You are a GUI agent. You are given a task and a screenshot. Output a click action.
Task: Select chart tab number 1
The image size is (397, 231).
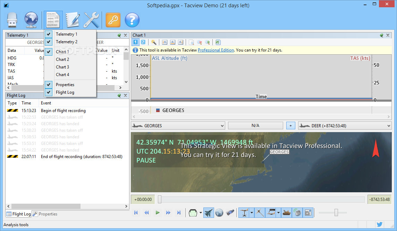(135, 42)
